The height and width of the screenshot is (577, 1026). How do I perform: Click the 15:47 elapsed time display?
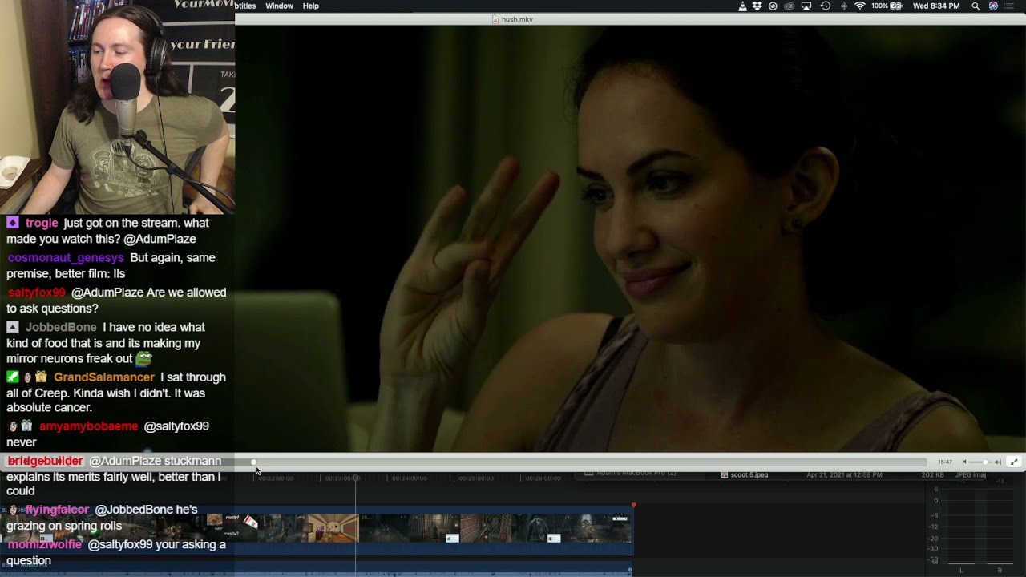945,462
